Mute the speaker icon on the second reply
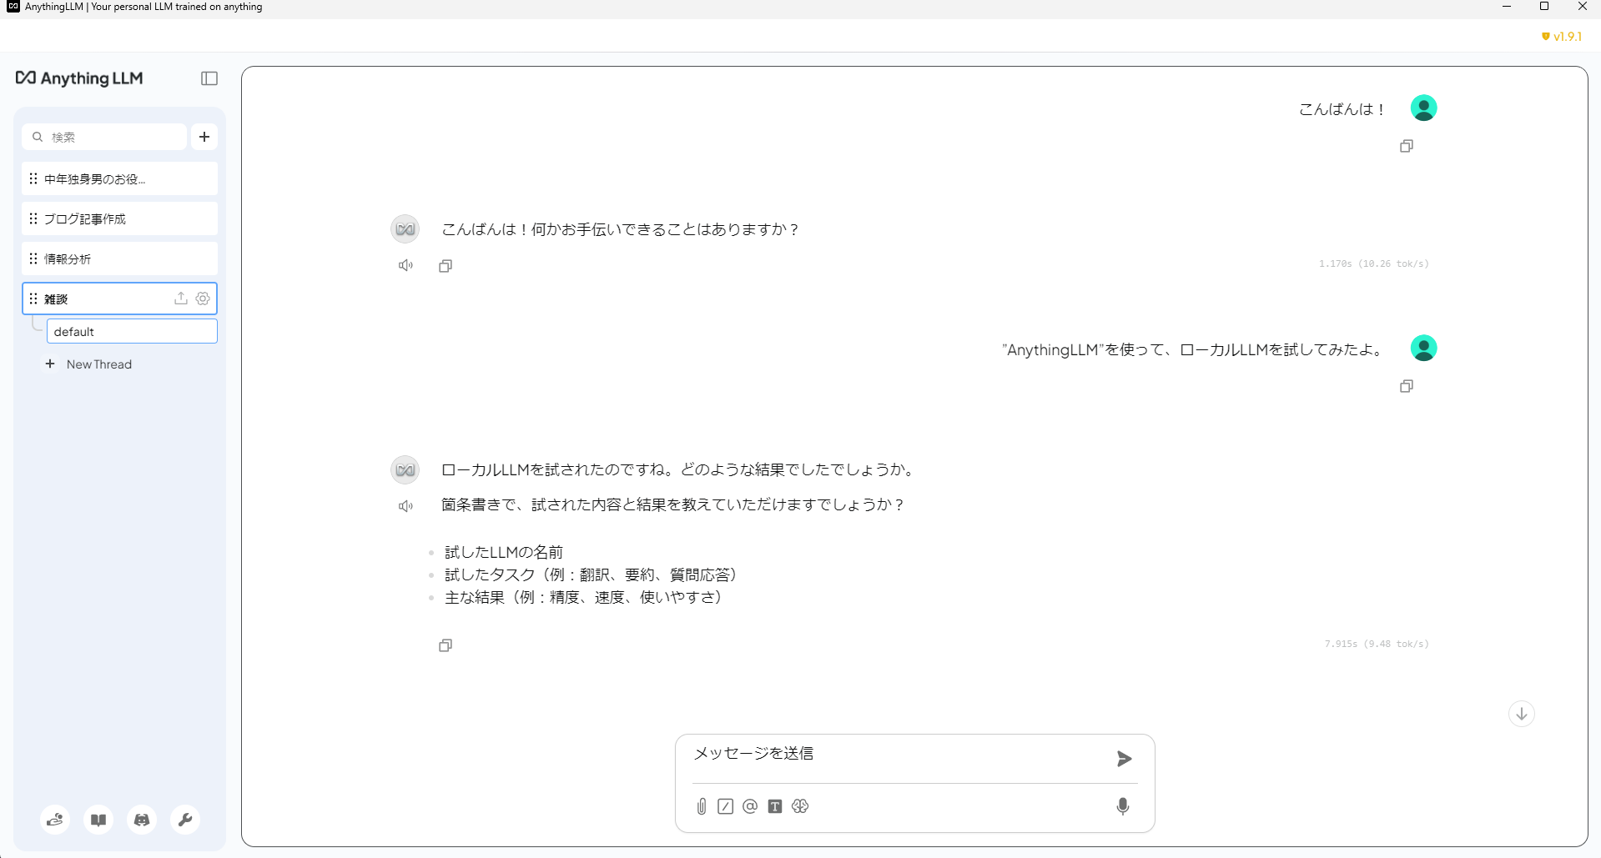The height and width of the screenshot is (858, 1601). 405,505
